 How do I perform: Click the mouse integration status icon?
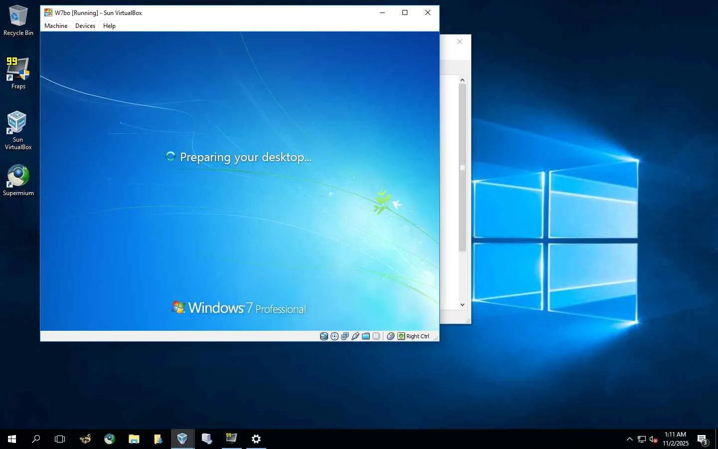coord(391,336)
